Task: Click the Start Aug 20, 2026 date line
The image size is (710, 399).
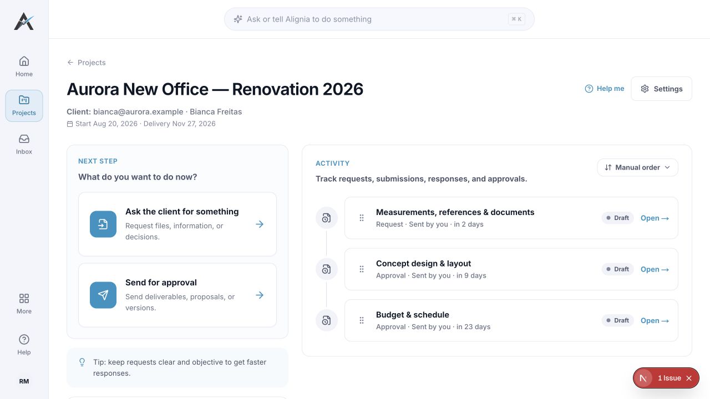Action: (141, 124)
